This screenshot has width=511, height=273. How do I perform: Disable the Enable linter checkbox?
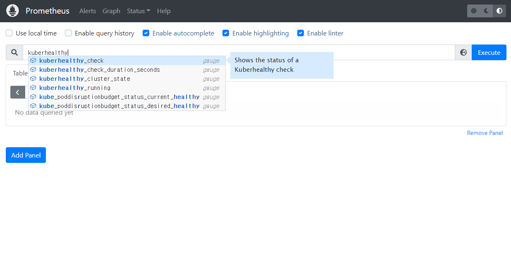(x=301, y=33)
